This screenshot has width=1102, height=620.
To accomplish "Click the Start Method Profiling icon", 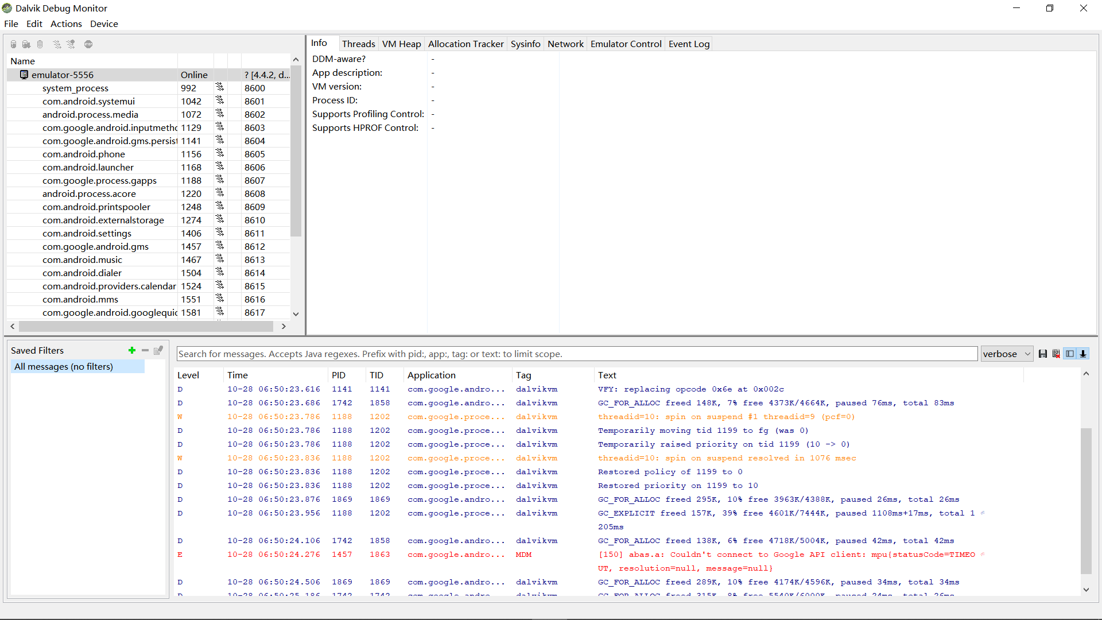I will (x=71, y=44).
